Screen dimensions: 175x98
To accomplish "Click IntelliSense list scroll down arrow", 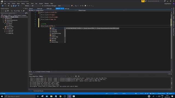I will pyautogui.click(x=65, y=42).
